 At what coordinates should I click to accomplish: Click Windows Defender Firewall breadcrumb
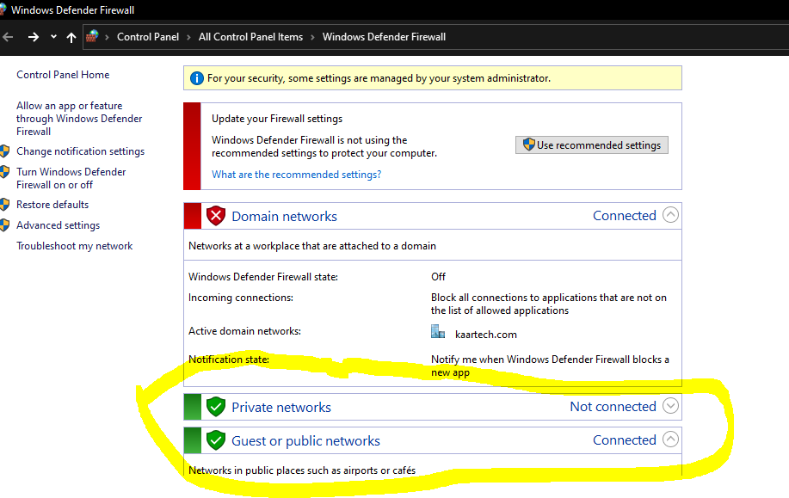(x=384, y=37)
